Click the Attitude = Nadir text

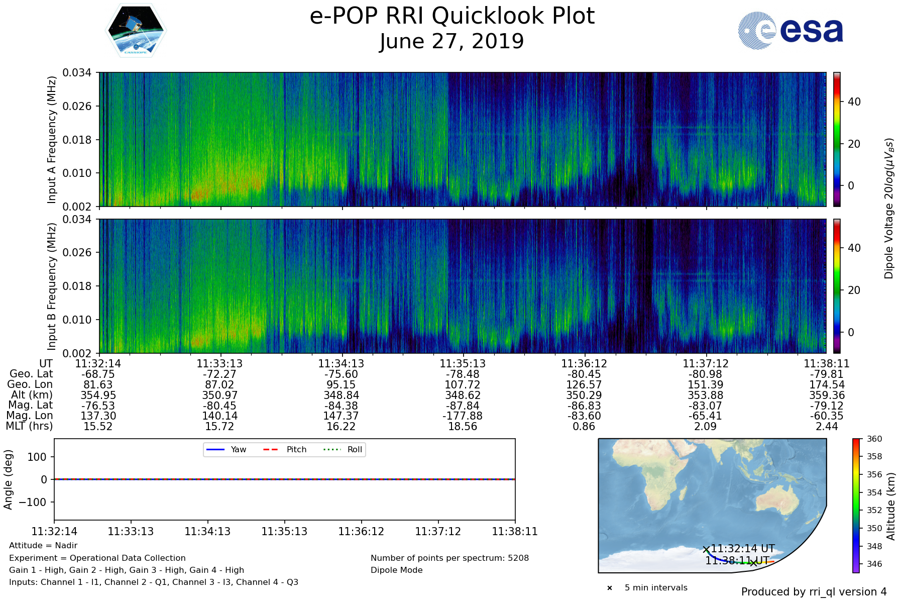[43, 546]
